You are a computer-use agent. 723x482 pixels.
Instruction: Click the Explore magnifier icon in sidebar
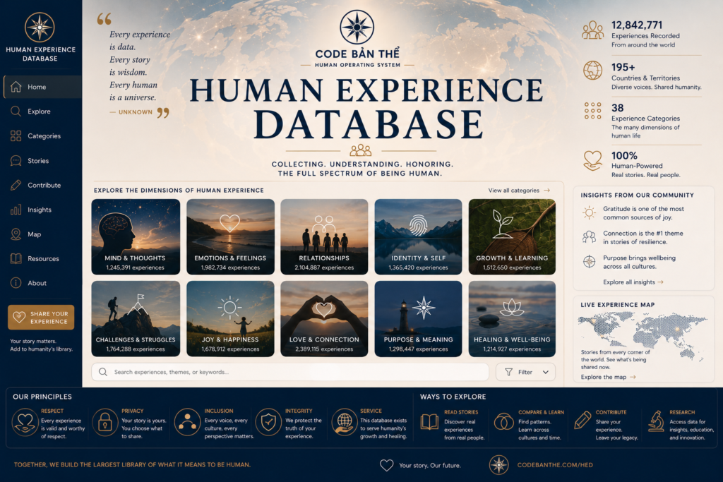16,111
